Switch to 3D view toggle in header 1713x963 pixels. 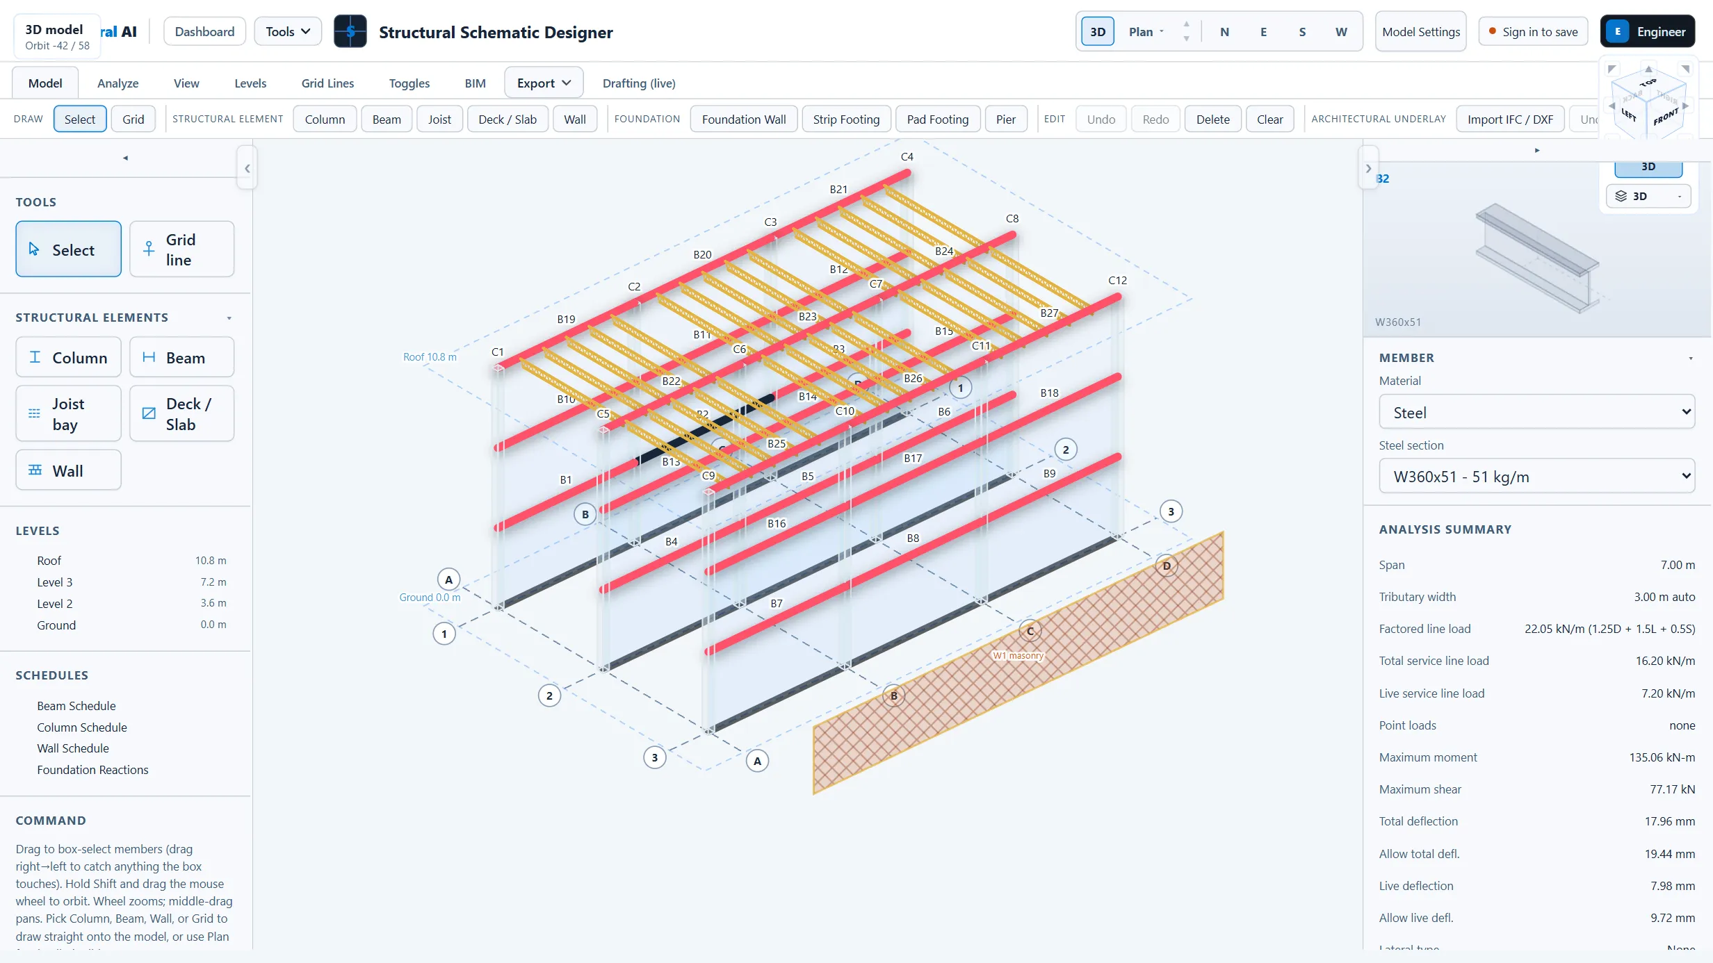pyautogui.click(x=1098, y=31)
